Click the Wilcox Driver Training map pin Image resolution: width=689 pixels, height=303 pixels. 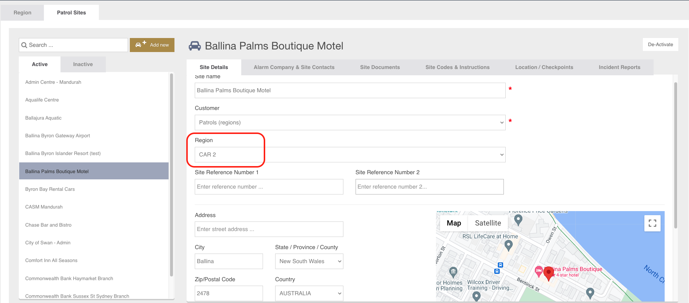(476, 296)
